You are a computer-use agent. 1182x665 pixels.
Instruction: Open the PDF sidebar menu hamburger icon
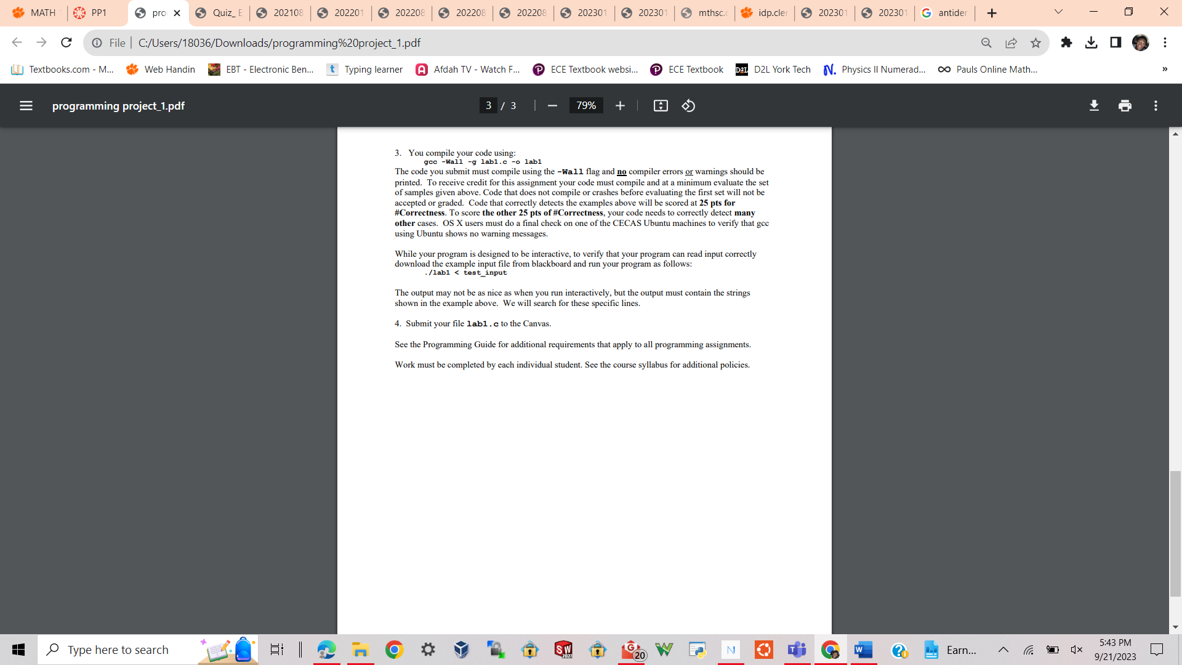click(x=26, y=106)
